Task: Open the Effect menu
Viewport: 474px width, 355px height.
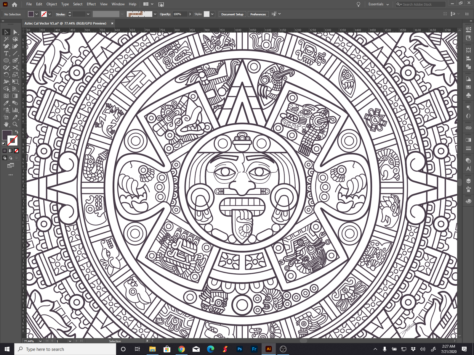Action: (91, 4)
